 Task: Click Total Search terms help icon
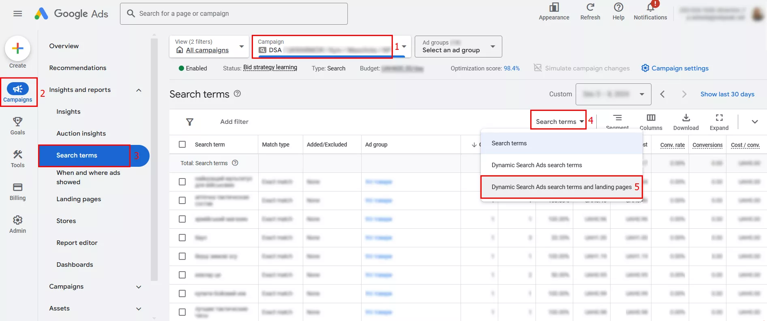click(235, 163)
